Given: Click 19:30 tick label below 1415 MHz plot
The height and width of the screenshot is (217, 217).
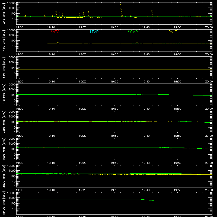Looking at the screenshot, I should tap(114, 109).
